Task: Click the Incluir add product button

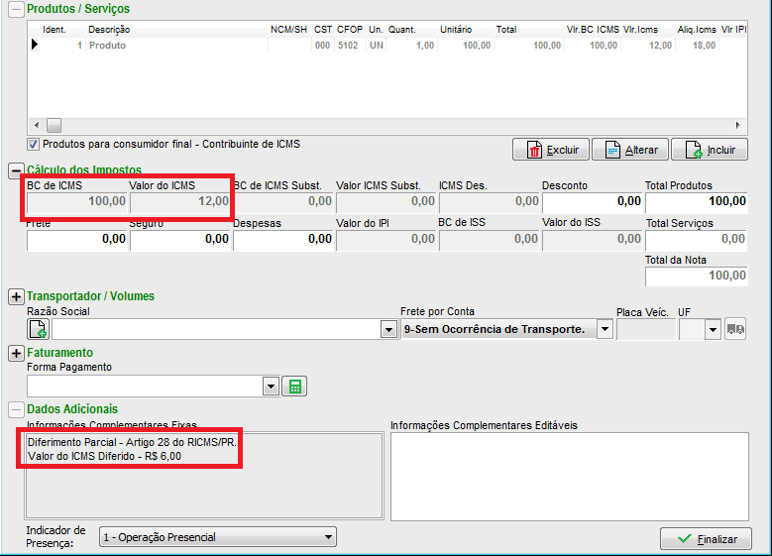Action: 709,150
